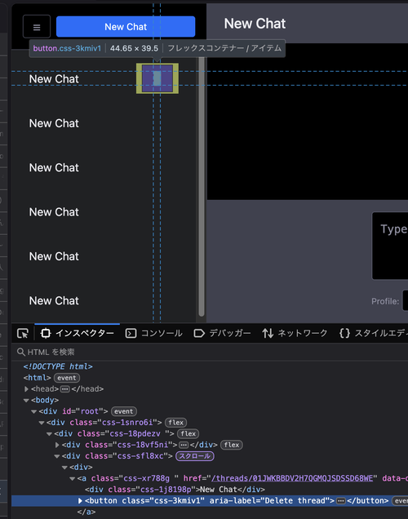This screenshot has width=408, height=519.
Task: Expand the button css-3kmiv1 node
Action: click(x=80, y=501)
